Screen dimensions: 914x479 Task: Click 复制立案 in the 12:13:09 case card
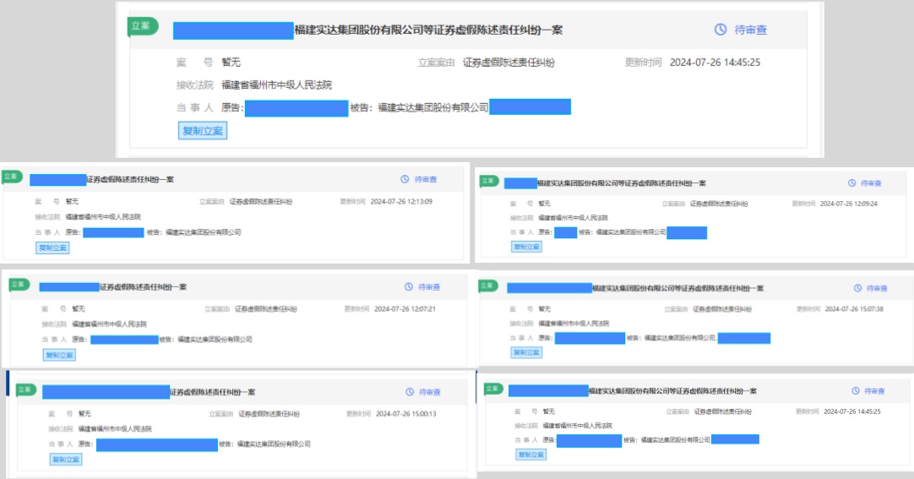(x=52, y=248)
